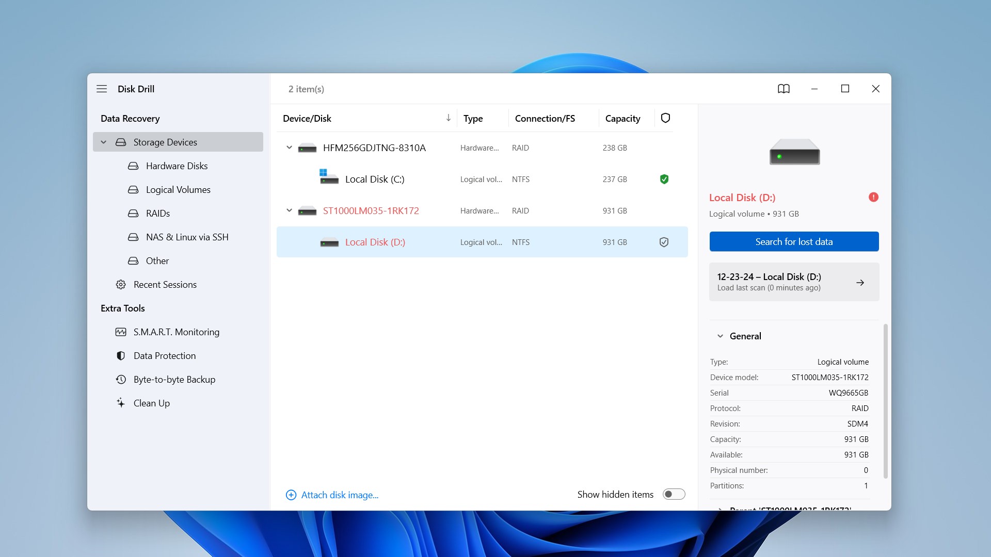Open Recent Sessions
Image resolution: width=991 pixels, height=557 pixels.
coord(165,284)
